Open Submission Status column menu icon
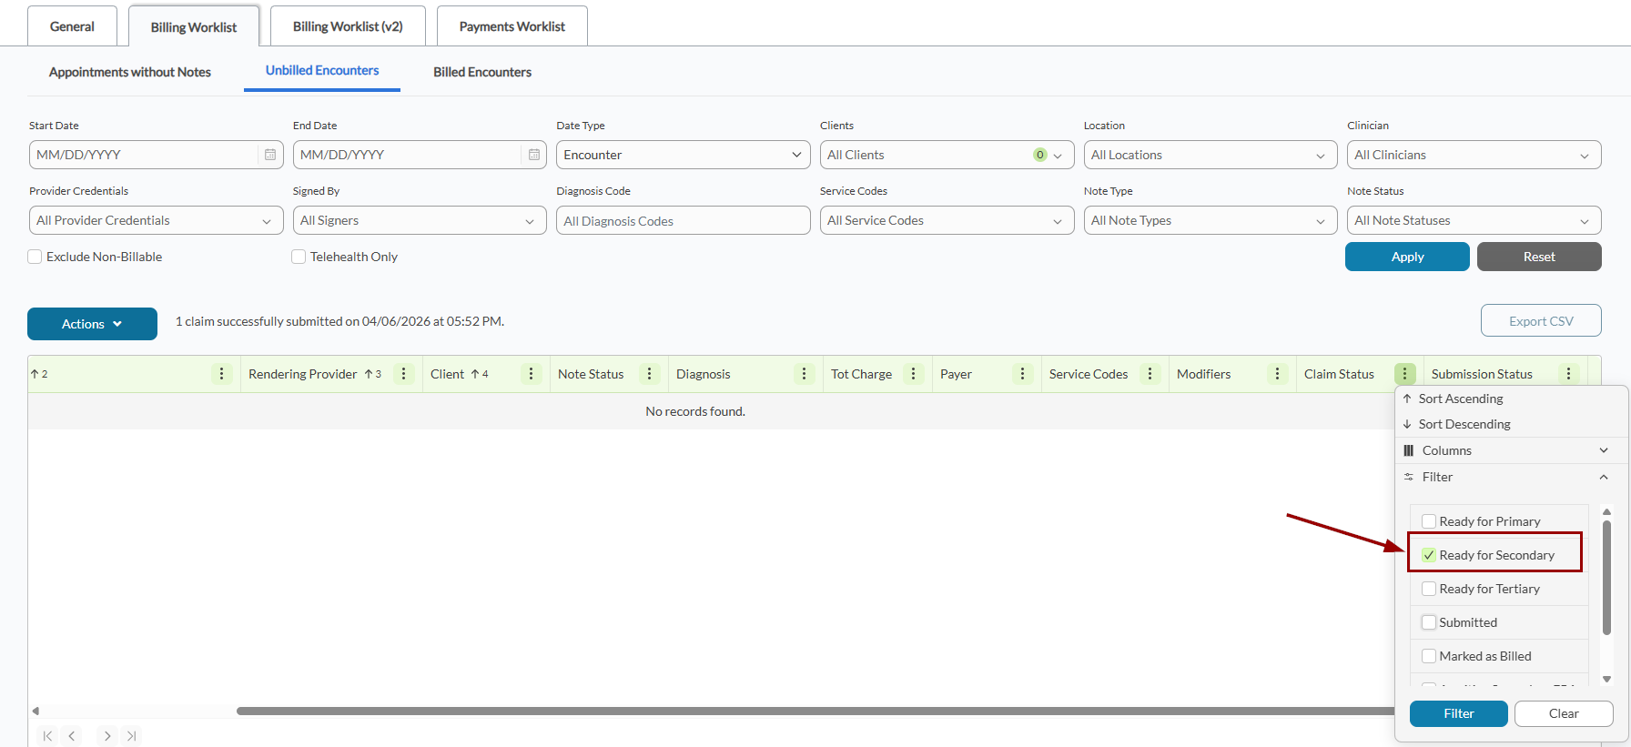 pyautogui.click(x=1569, y=374)
